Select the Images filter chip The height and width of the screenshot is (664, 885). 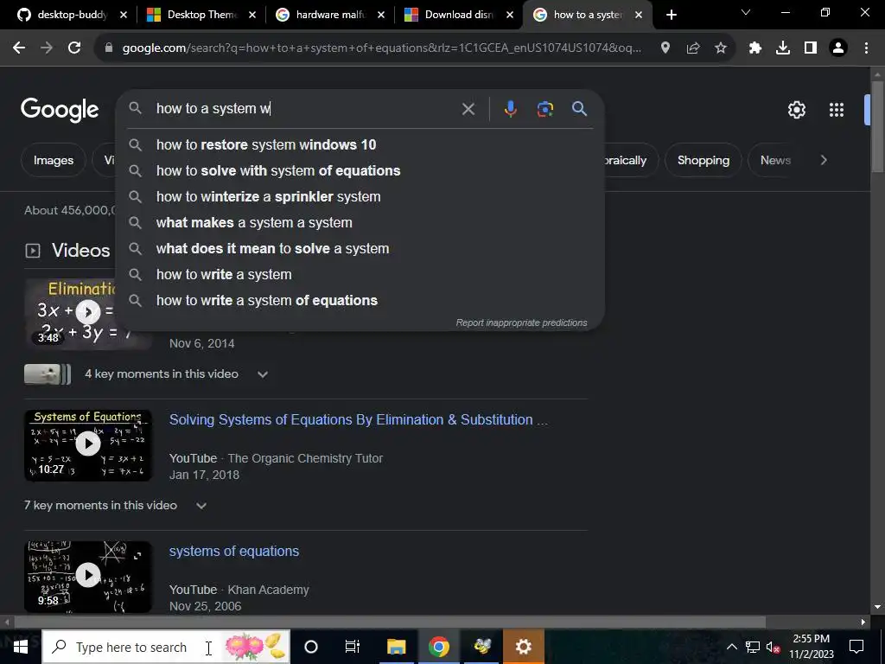point(54,160)
